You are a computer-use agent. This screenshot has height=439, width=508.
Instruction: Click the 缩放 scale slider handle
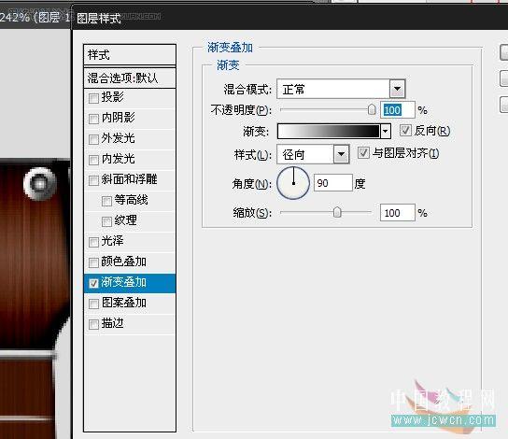(x=337, y=212)
